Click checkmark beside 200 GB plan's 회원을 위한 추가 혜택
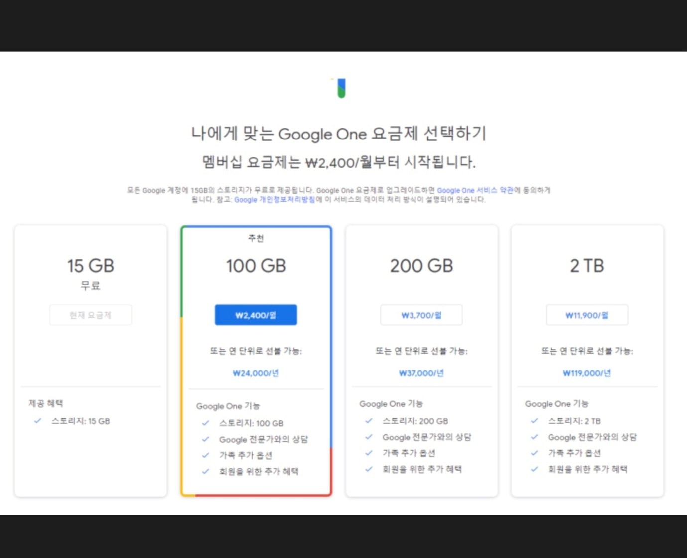 [369, 469]
